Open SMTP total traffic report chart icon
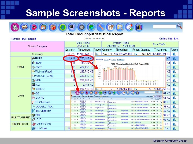Viewport: 193px width, 144px height. [x=174, y=67]
